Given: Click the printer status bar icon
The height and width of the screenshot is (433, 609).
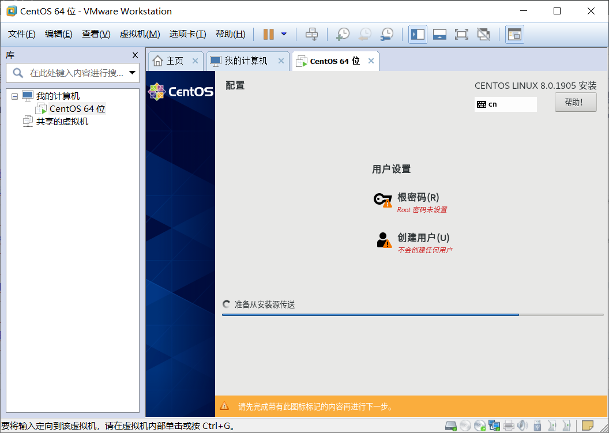Looking at the screenshot, I should click(x=509, y=426).
